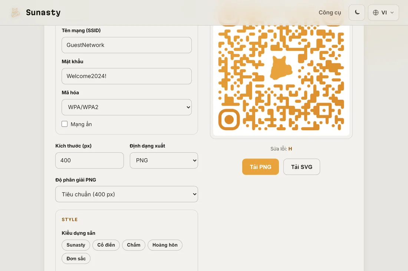The height and width of the screenshot is (271, 408).
Task: Toggle dark mode moon icon
Action: pyautogui.click(x=357, y=13)
